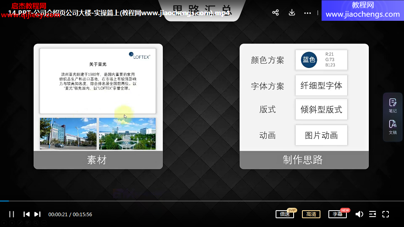Viewport: 404px width, 227px height.
Task: Open the 笔记 notes panel
Action: coord(393,106)
